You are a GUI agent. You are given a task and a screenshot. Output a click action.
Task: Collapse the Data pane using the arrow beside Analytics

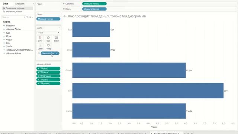33,4
